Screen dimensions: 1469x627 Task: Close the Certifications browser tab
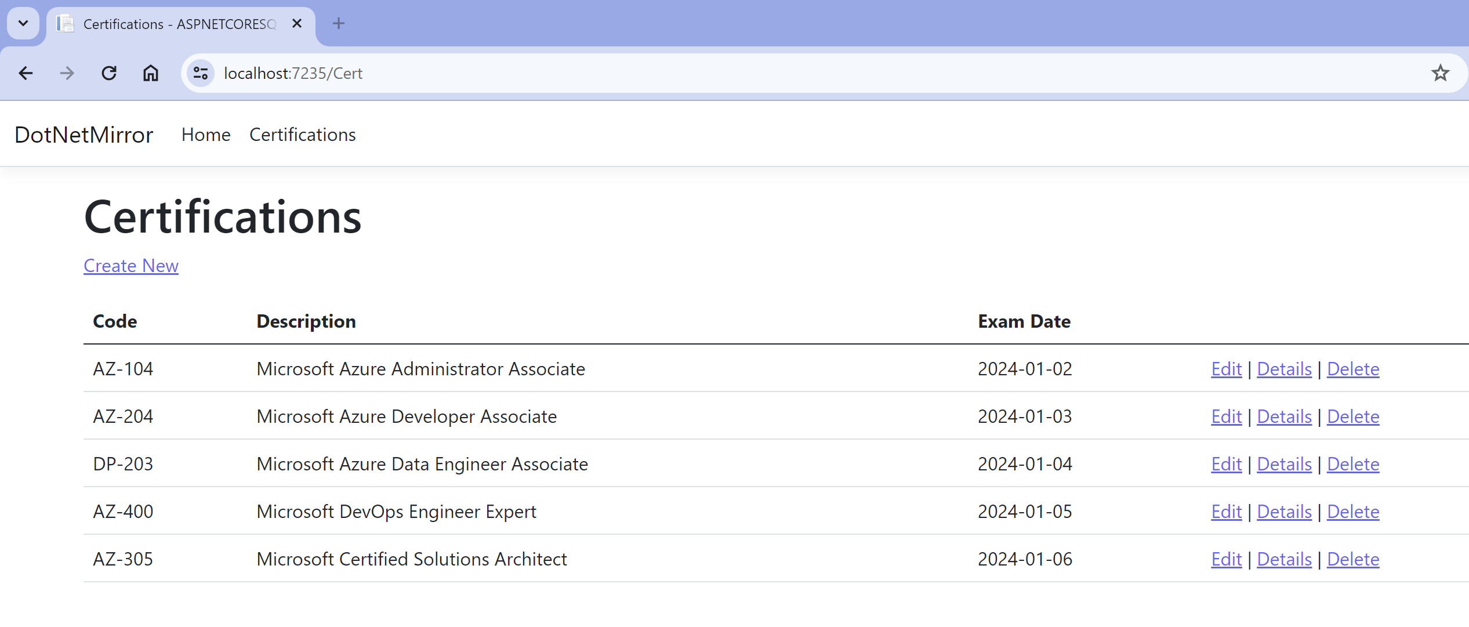(x=297, y=23)
